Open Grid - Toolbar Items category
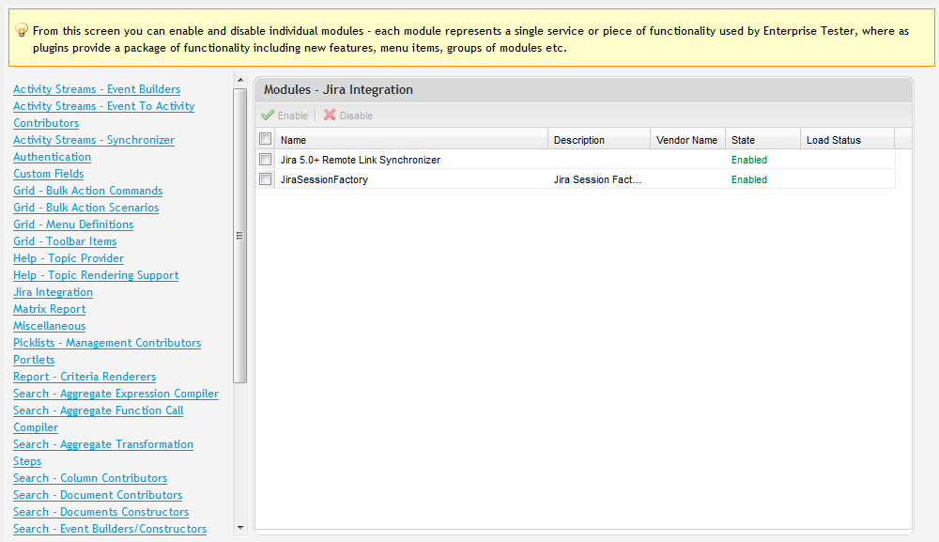Viewport: 939px width, 542px height. [65, 241]
